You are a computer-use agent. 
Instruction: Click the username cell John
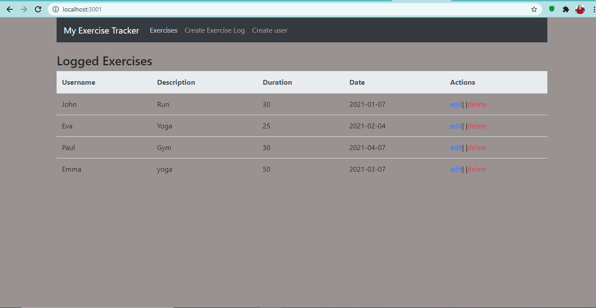[x=69, y=105]
